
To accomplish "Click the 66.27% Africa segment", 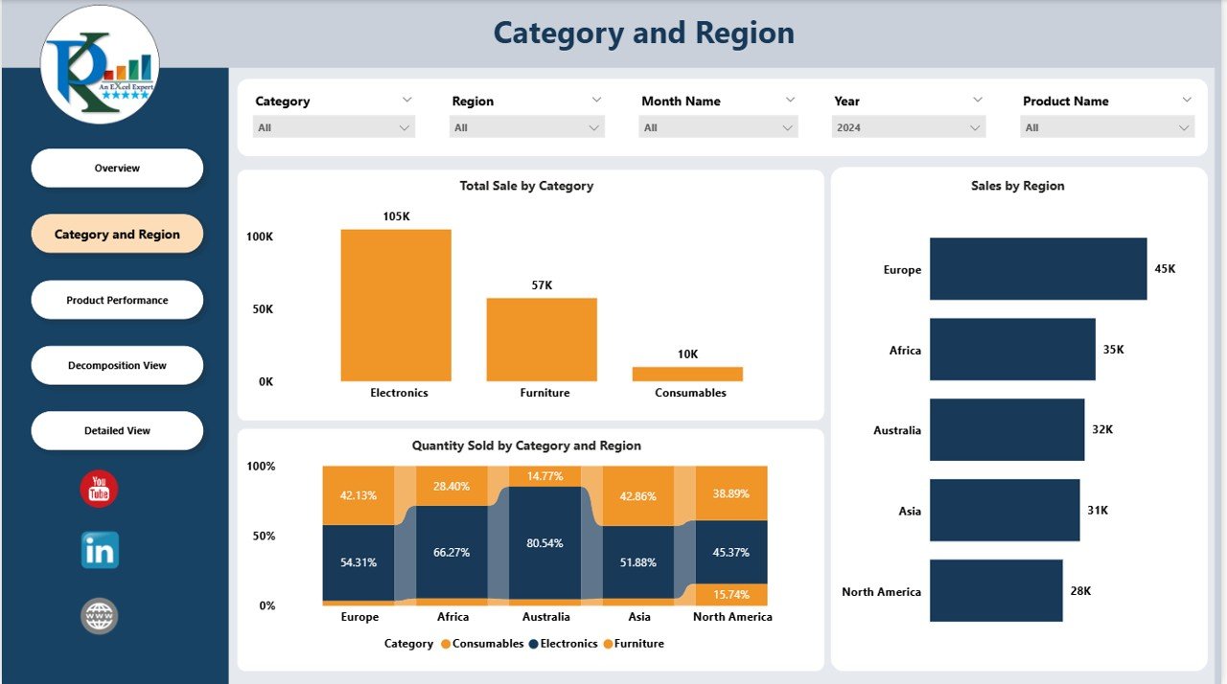I will pyautogui.click(x=451, y=553).
